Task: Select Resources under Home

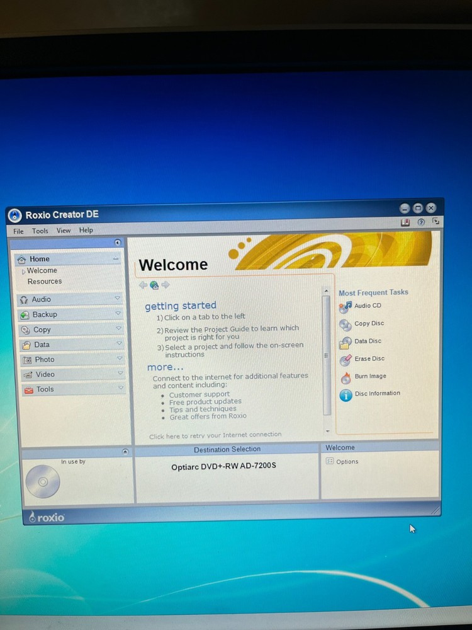Action: point(45,281)
